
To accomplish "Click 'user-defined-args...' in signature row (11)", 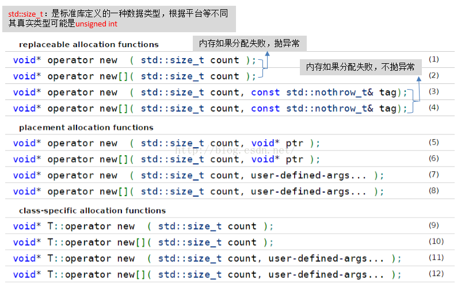I will click(326, 259).
